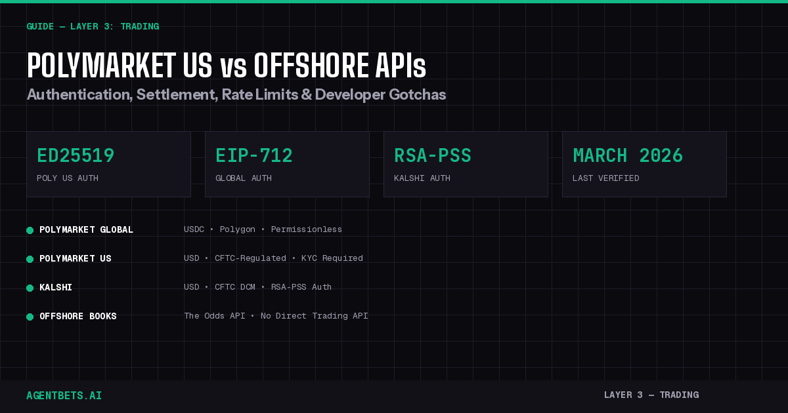Click the green dot beside POLYMARKET US
Viewport: 788px width, 413px height.
(30, 259)
